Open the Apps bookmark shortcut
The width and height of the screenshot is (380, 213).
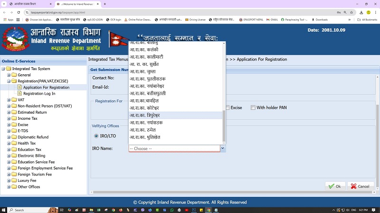9,20
